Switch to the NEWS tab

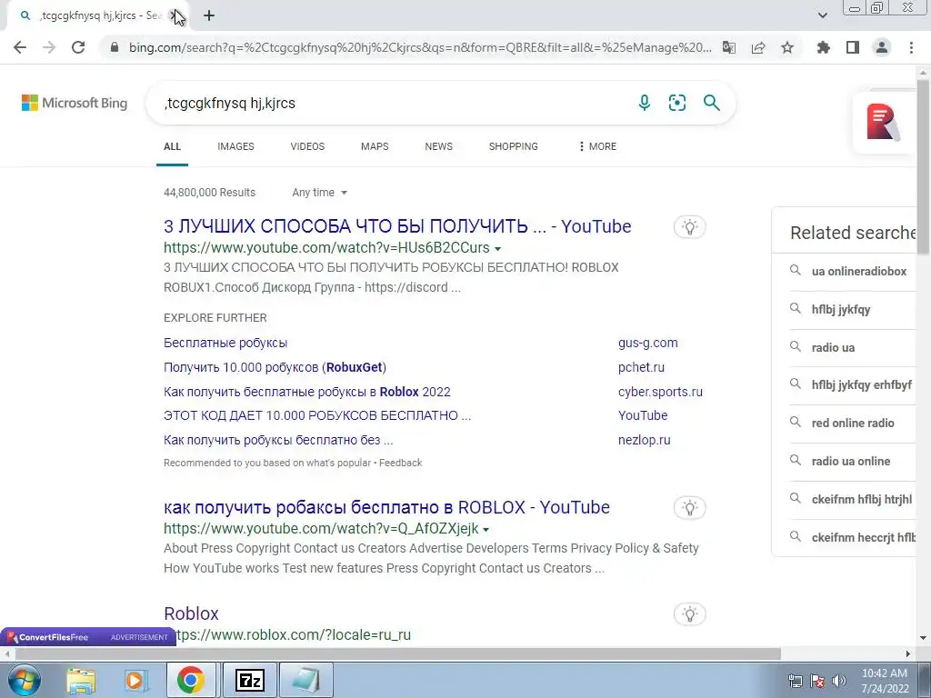439,146
